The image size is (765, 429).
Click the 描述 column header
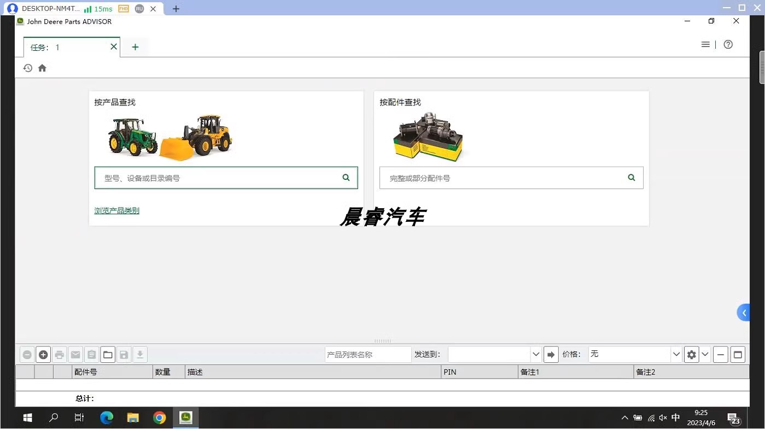(313, 372)
